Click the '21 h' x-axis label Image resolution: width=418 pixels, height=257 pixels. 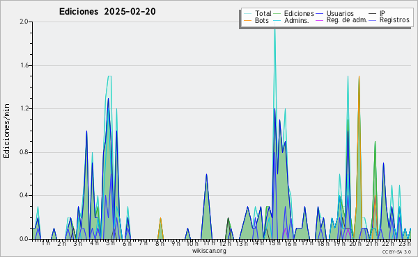(x=372, y=244)
